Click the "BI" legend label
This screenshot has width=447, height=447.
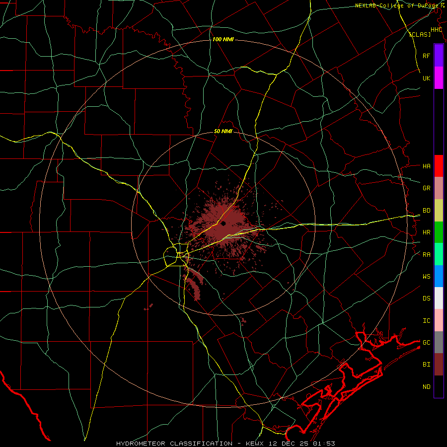click(427, 365)
